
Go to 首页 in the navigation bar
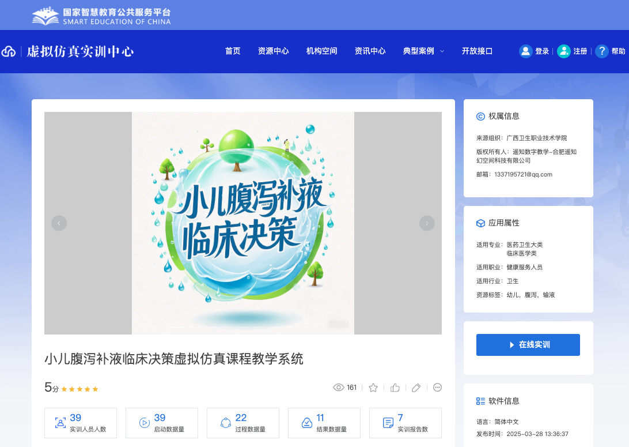click(x=233, y=51)
